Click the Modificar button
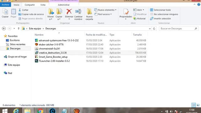This screenshot has width=201, height=113. [x=140, y=14]
